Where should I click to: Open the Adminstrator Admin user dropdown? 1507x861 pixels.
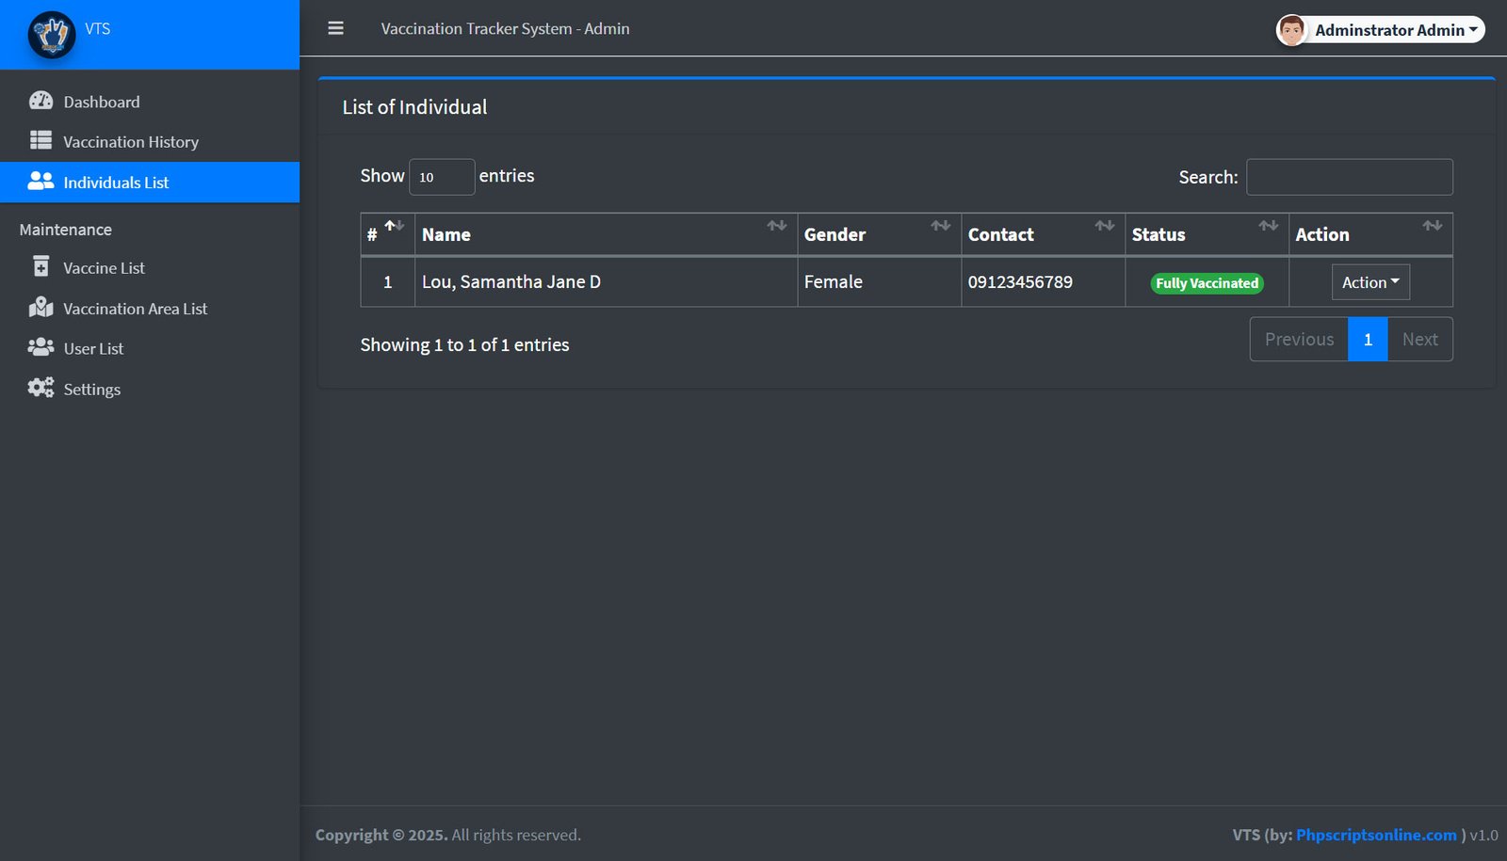coord(1380,30)
